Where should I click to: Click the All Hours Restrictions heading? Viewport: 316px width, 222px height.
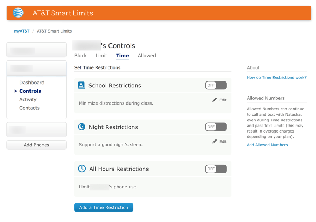[x=119, y=169]
